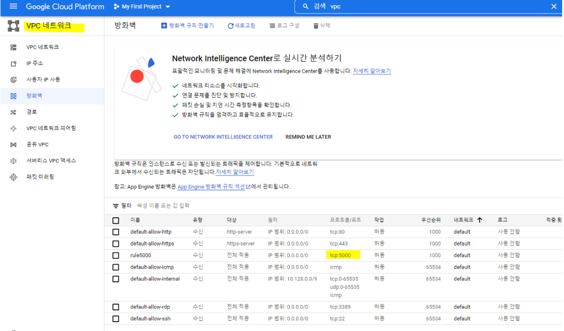
Task: Clear the search with the X icon
Action: (554, 6)
